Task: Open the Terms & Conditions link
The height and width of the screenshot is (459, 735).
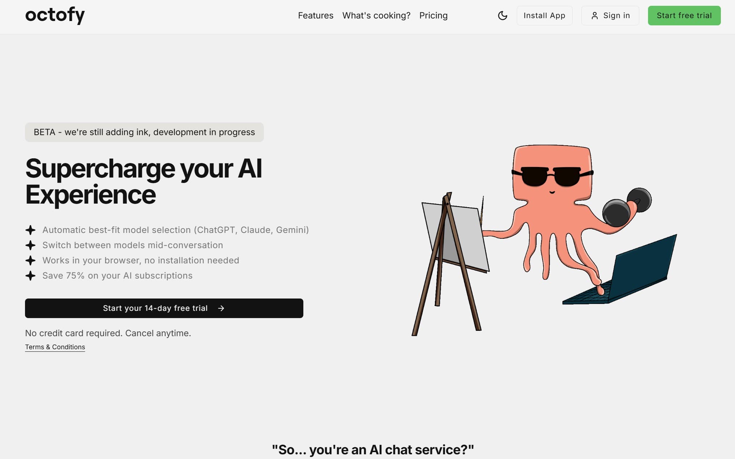Action: click(55, 347)
